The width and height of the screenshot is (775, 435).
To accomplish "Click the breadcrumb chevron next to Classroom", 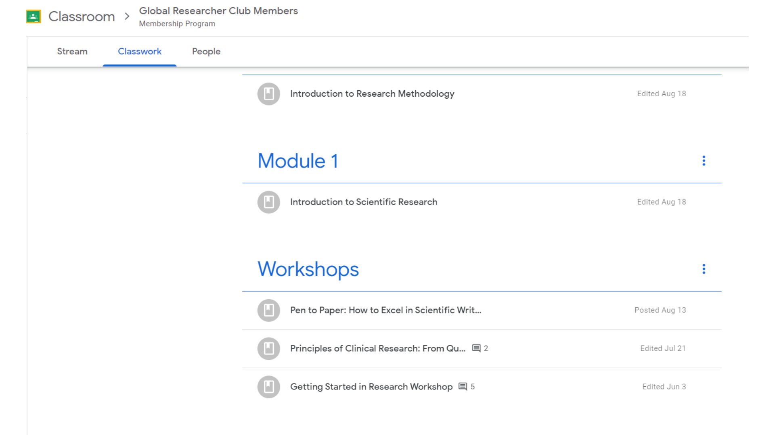I will coord(127,17).
